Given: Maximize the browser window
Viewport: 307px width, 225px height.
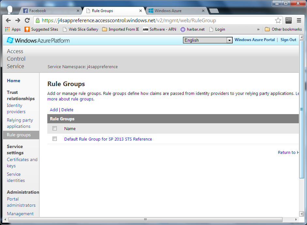Looking at the screenshot, I should tap(286, 3).
